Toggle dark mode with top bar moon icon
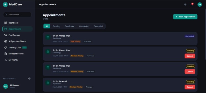The image size is (206, 93). [185, 4]
